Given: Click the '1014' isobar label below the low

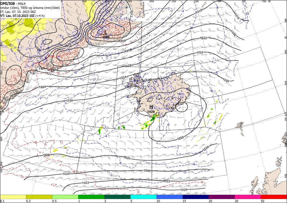Looking at the screenshot, I should (x=122, y=41).
